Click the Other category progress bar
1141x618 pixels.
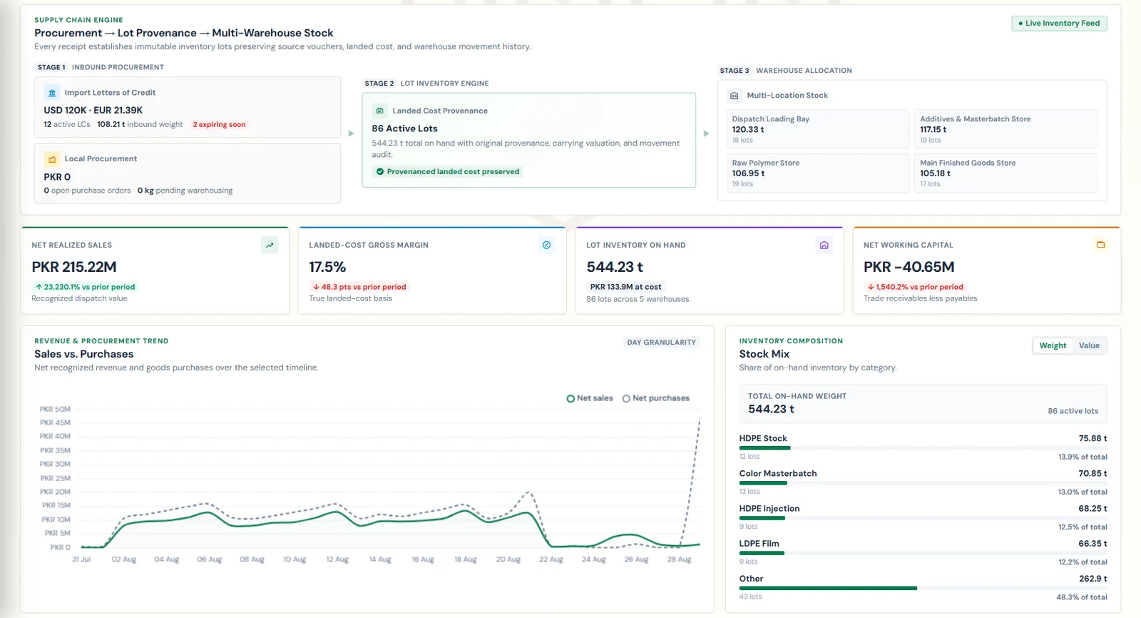click(x=923, y=589)
